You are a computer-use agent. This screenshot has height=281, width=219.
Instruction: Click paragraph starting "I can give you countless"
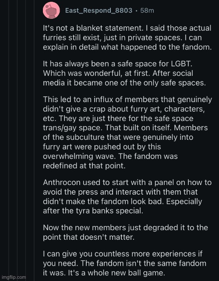point(124,263)
